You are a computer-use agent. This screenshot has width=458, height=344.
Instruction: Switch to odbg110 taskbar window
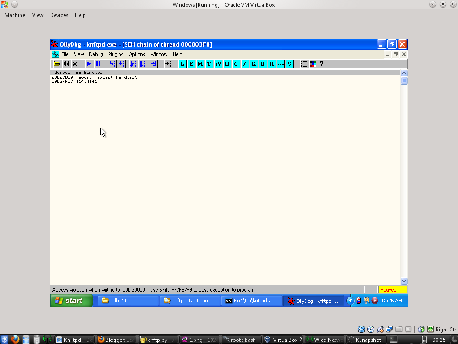tap(128, 301)
